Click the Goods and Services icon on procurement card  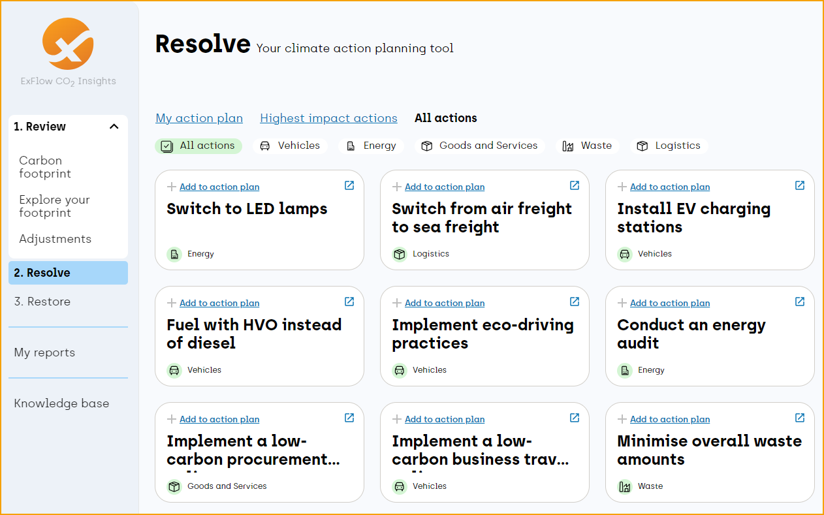[x=174, y=486]
